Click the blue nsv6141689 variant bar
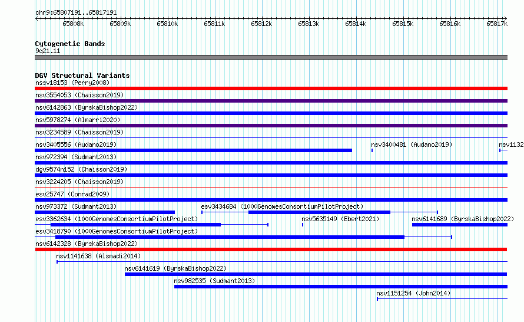This screenshot has width=524, height=322. click(x=459, y=225)
